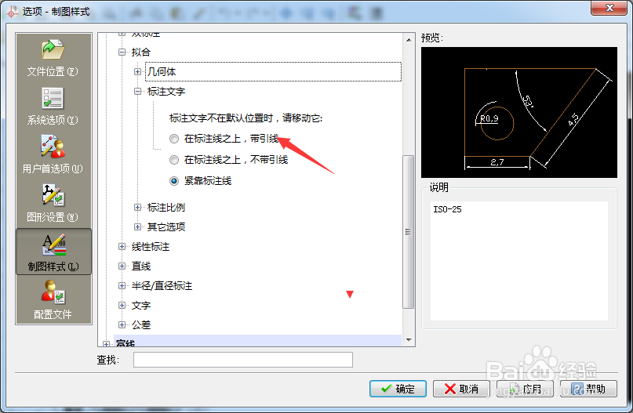
Task: Open the 配置文件 profile icon
Action: (53, 292)
